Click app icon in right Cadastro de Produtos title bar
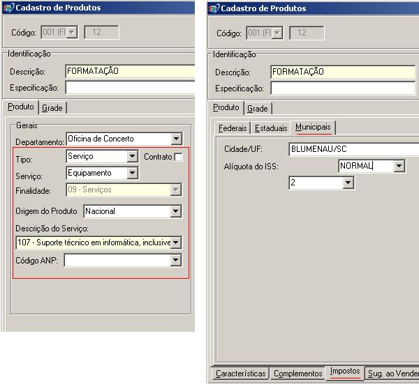This screenshot has height=384, width=419. (x=214, y=8)
